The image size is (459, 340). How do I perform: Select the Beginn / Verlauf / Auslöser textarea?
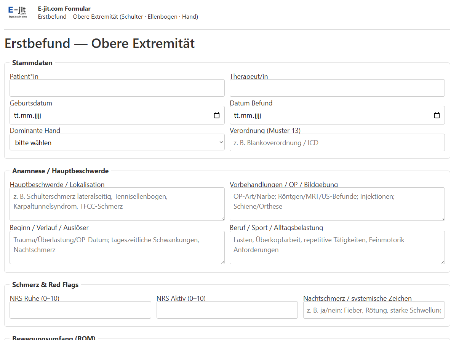(117, 247)
